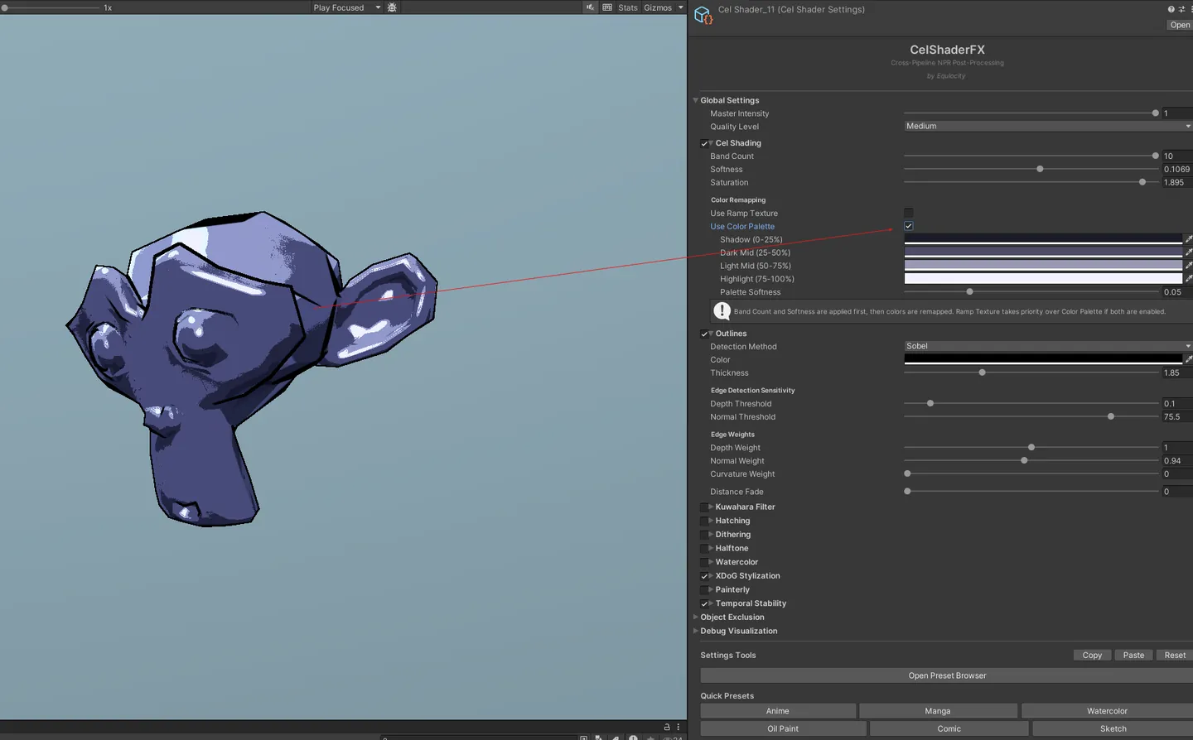The height and width of the screenshot is (740, 1193).
Task: Collapse the Global Settings section
Action: point(696,100)
